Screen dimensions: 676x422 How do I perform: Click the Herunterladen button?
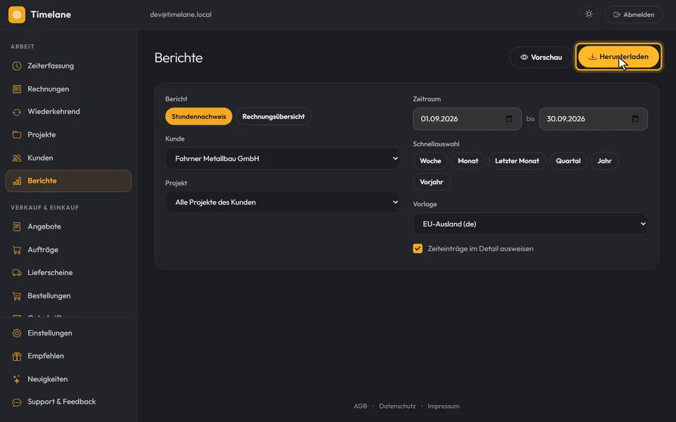pos(618,57)
